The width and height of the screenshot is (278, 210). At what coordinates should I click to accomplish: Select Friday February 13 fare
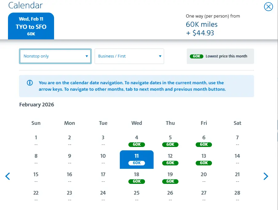(x=204, y=159)
